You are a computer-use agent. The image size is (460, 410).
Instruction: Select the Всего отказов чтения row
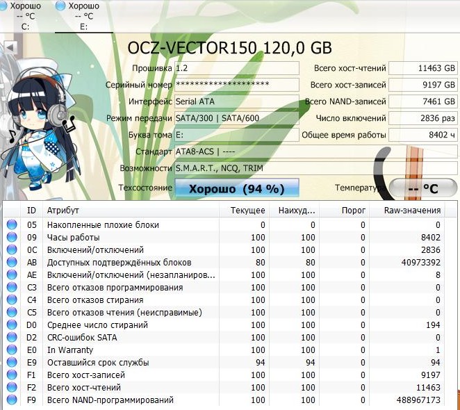pos(224,312)
